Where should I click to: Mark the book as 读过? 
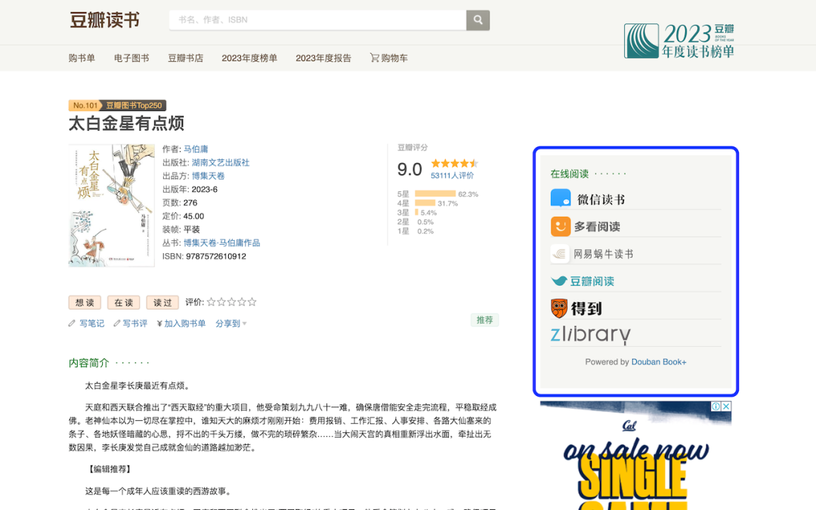coord(162,302)
